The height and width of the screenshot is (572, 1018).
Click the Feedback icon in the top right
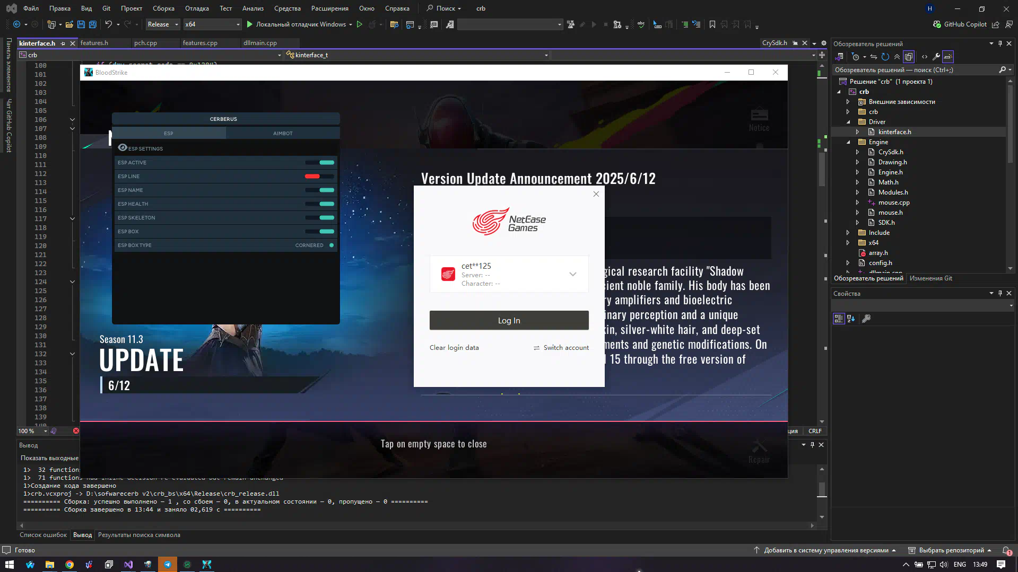(x=1008, y=24)
